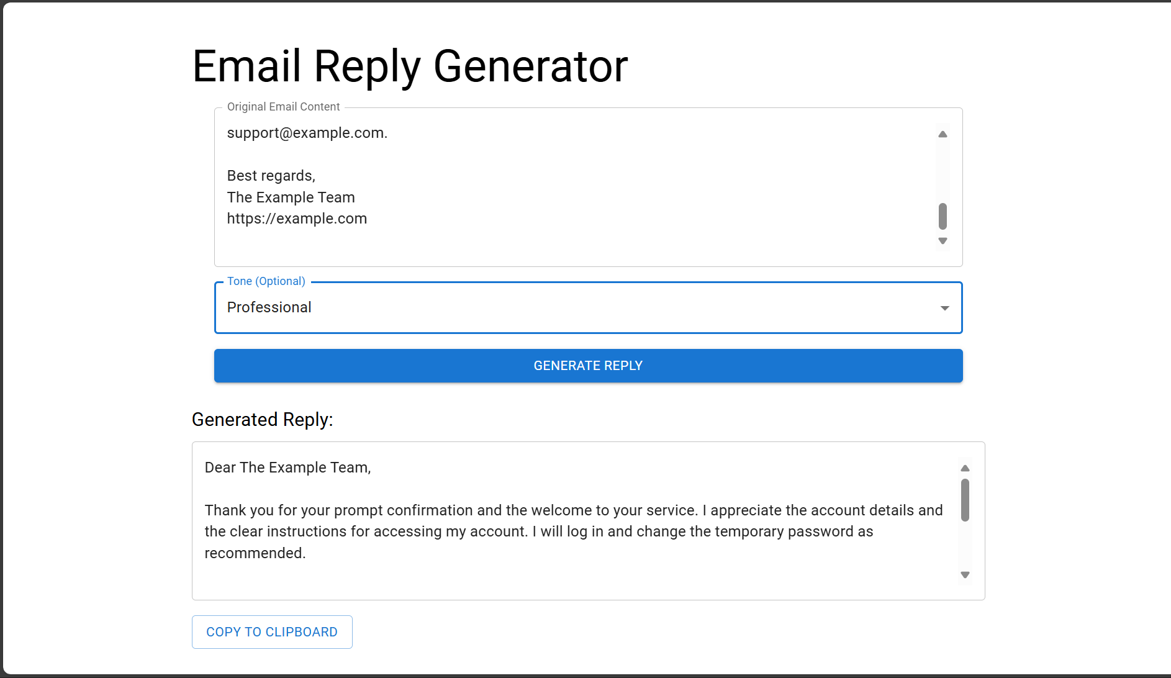This screenshot has height=678, width=1171.
Task: Place cursor on the 'Best regards,' line
Action: [271, 176]
